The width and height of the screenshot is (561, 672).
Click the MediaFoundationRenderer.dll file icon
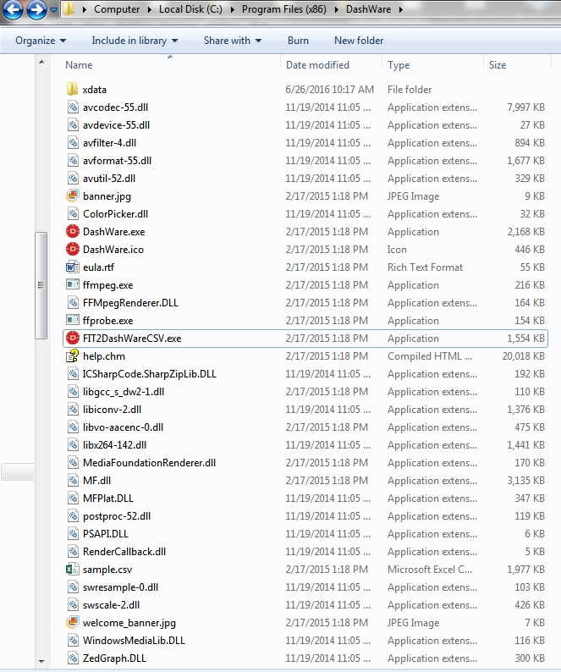[x=73, y=462]
